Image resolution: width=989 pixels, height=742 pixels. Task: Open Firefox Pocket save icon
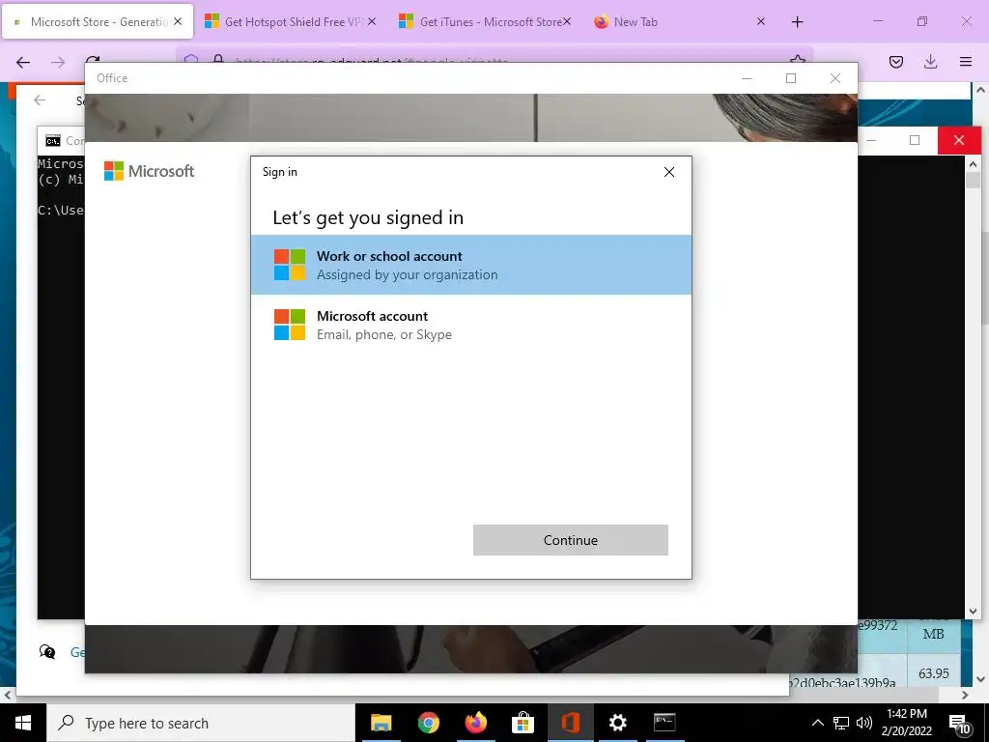click(x=895, y=62)
